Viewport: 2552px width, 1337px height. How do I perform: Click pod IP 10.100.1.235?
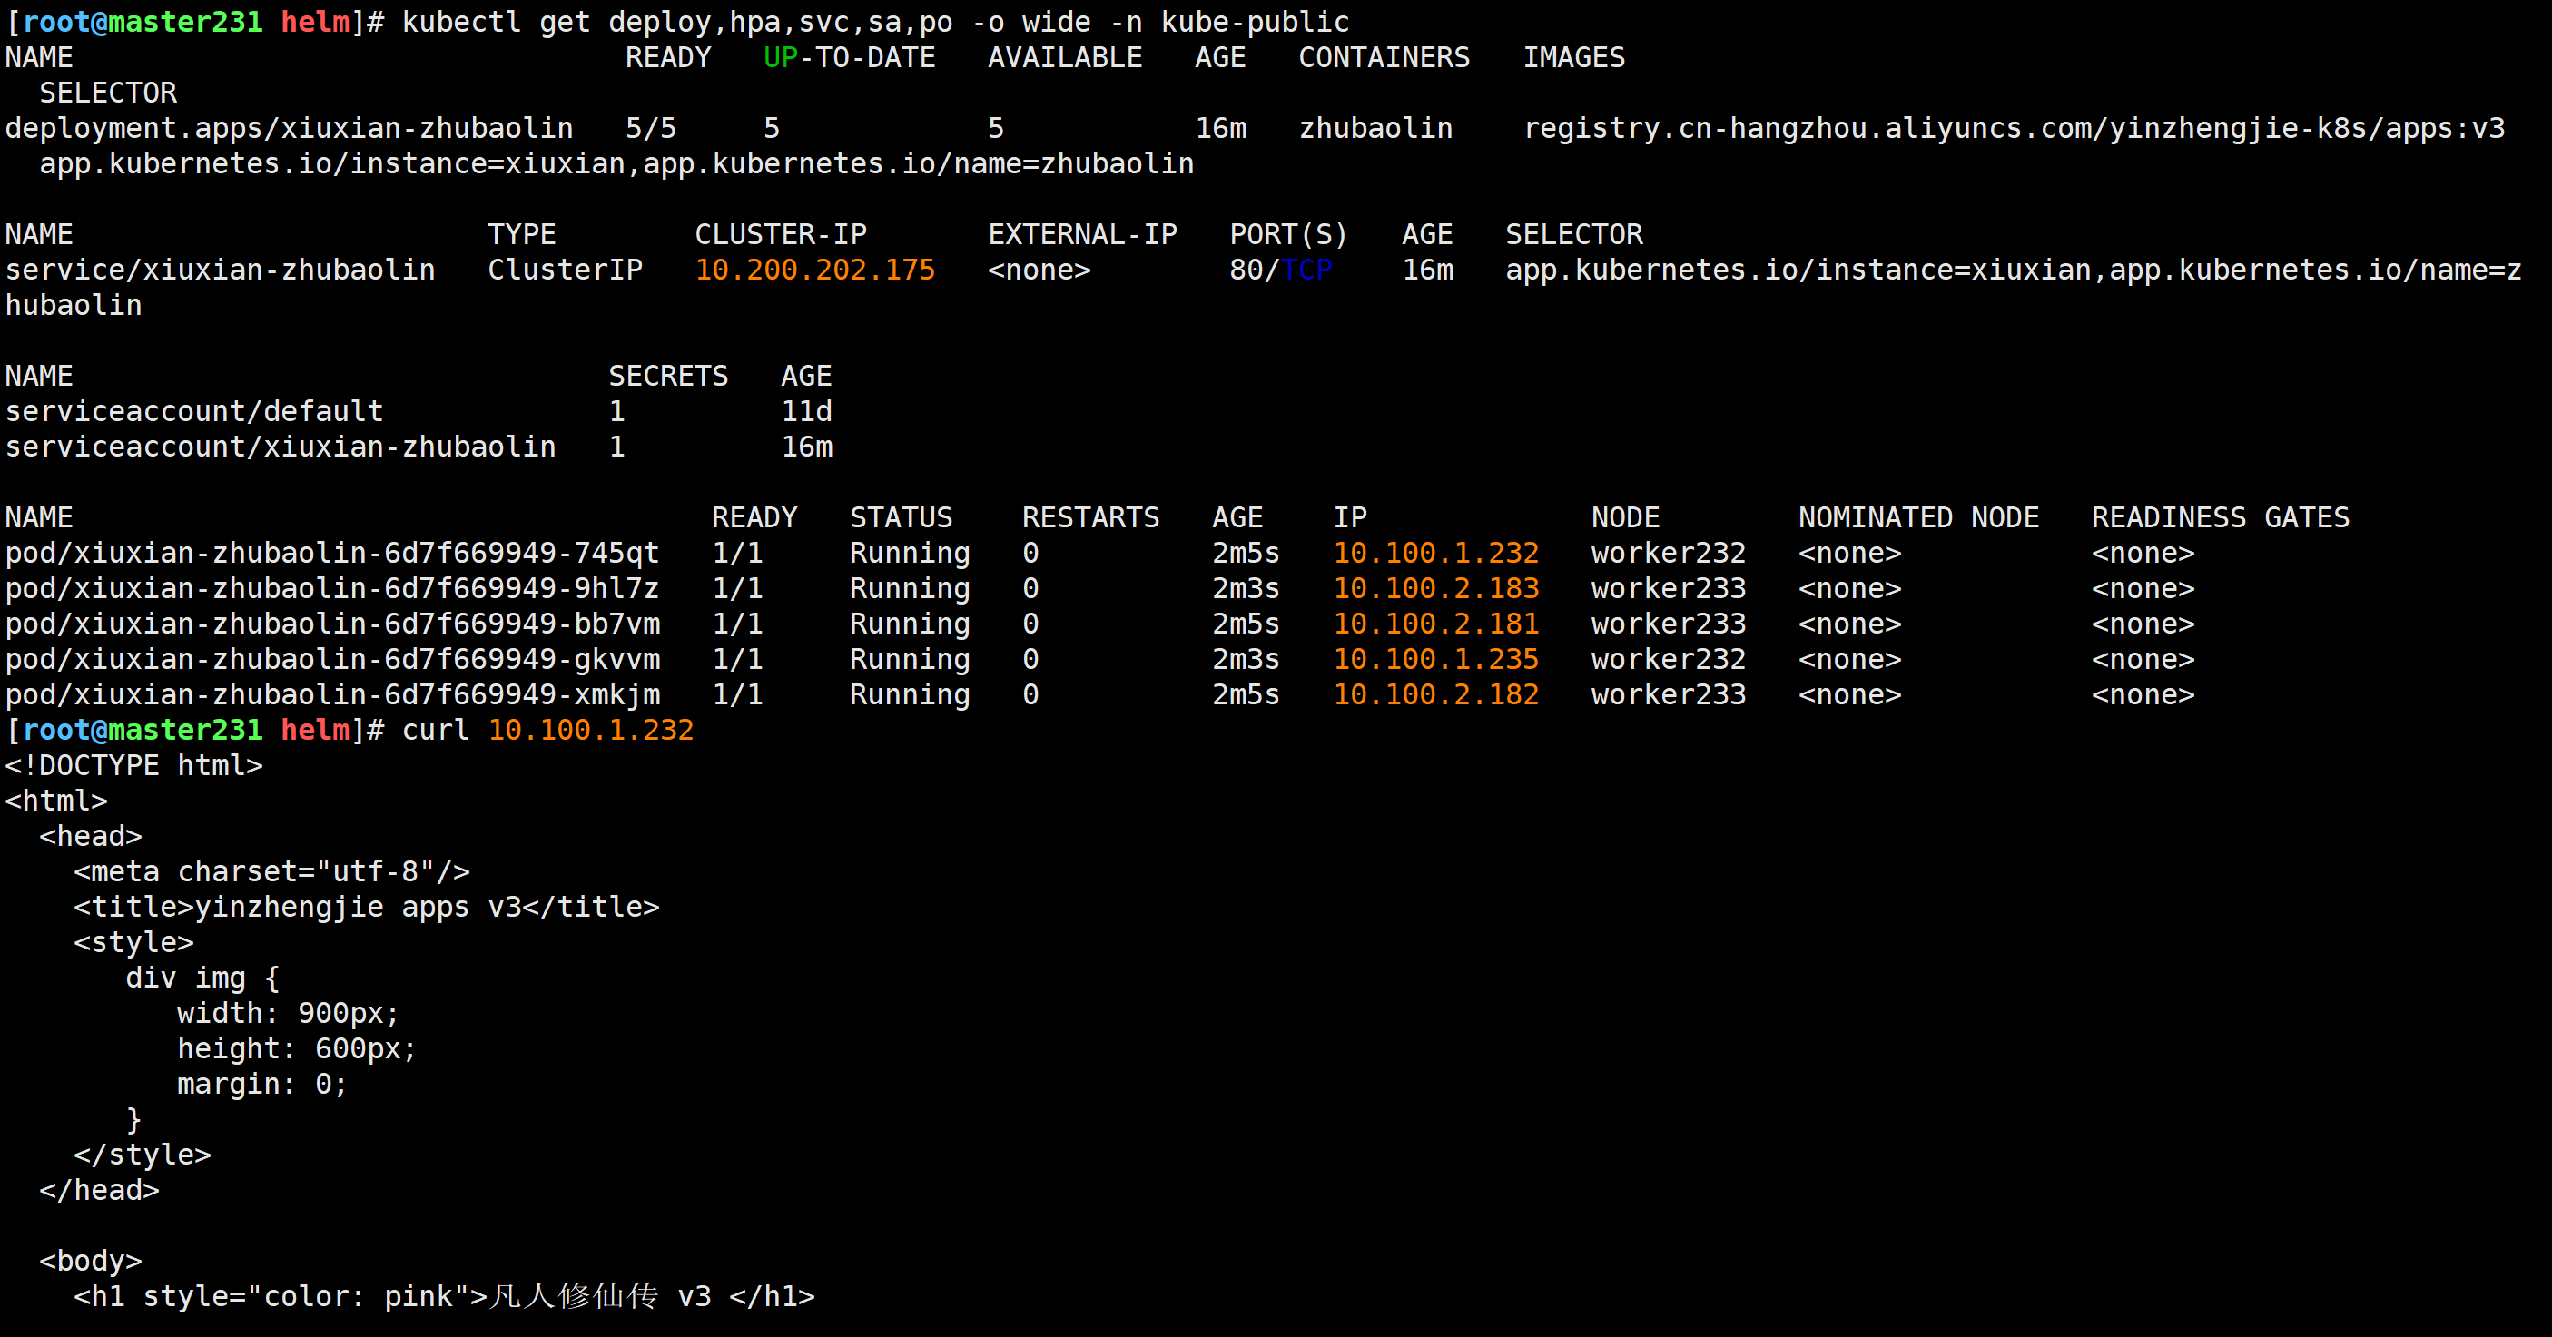click(1435, 660)
